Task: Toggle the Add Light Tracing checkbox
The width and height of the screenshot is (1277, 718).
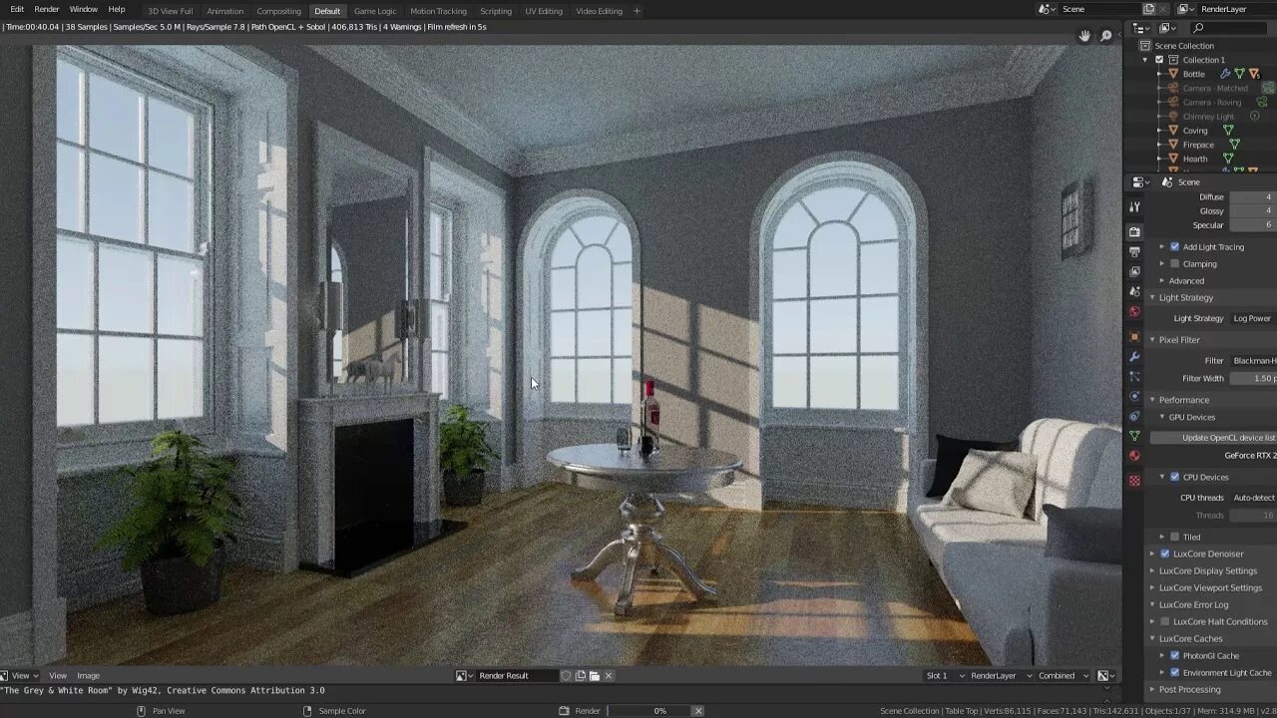Action: (x=1174, y=246)
